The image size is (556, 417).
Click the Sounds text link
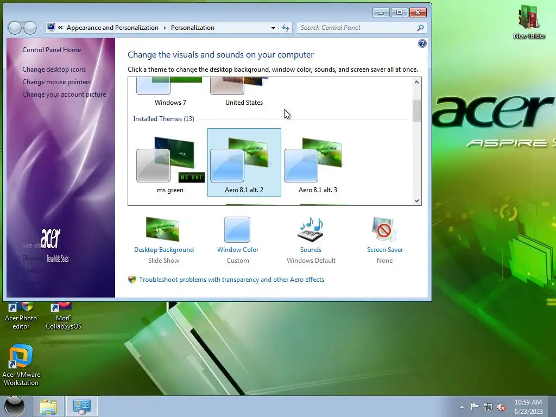(311, 250)
